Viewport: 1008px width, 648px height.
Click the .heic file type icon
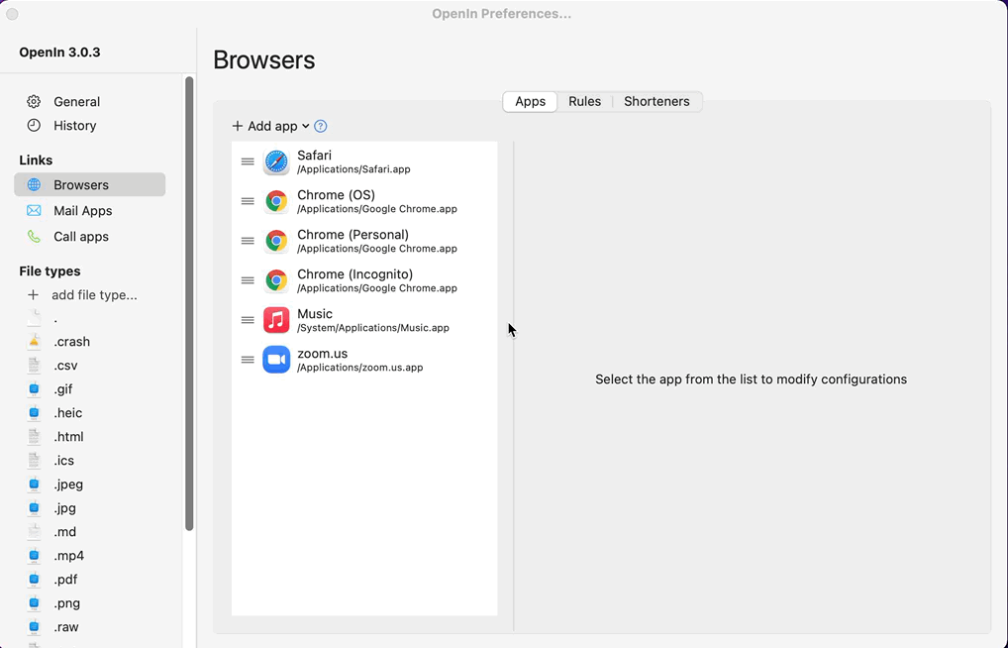[x=34, y=413]
